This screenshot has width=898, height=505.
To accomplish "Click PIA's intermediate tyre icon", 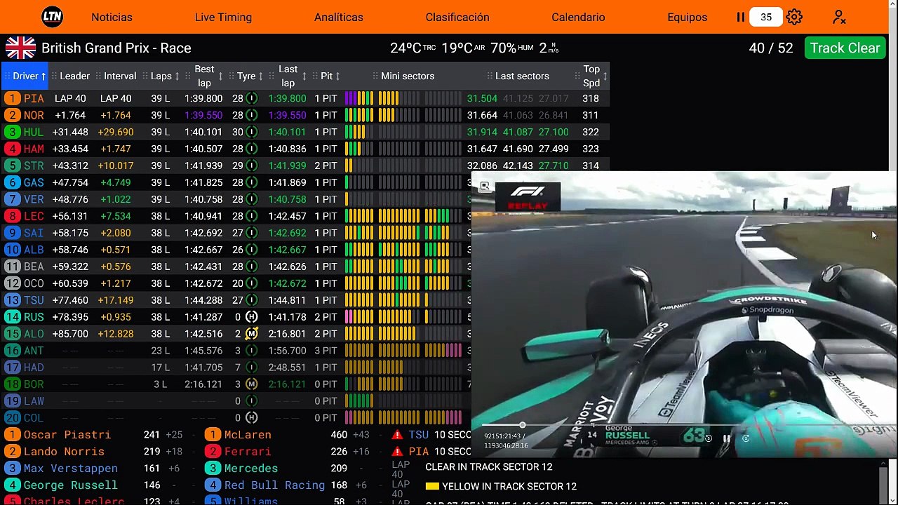I will tap(251, 98).
